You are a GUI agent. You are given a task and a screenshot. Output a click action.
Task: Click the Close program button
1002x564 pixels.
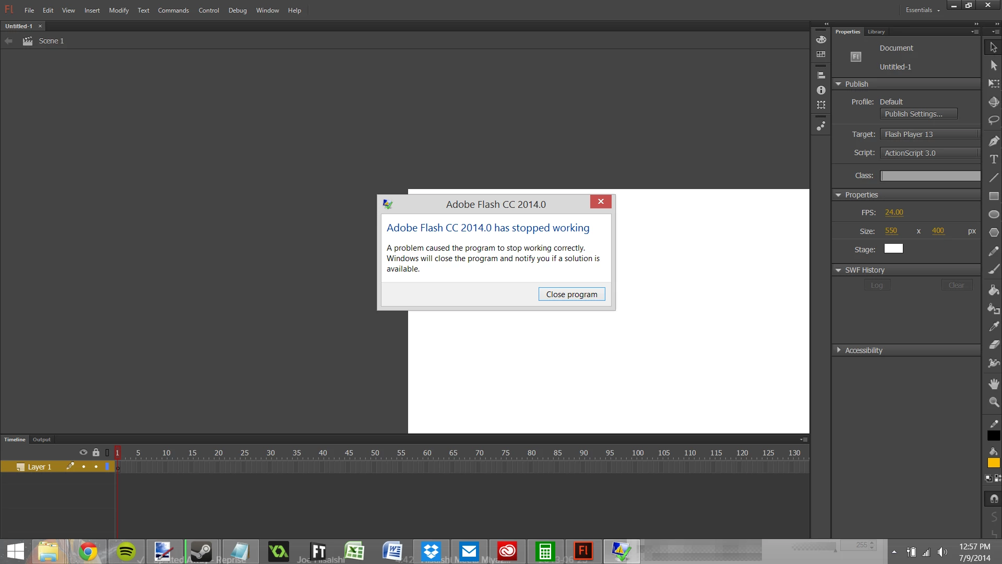[571, 295]
